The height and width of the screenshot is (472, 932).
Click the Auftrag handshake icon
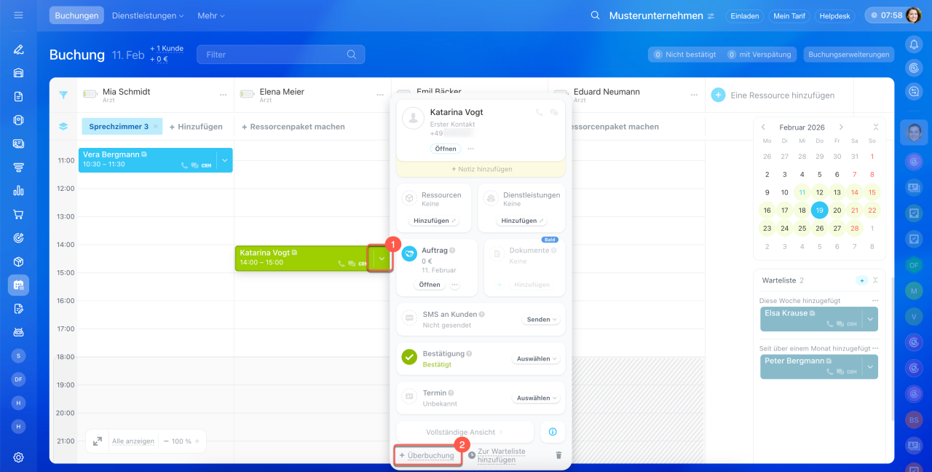pos(410,253)
